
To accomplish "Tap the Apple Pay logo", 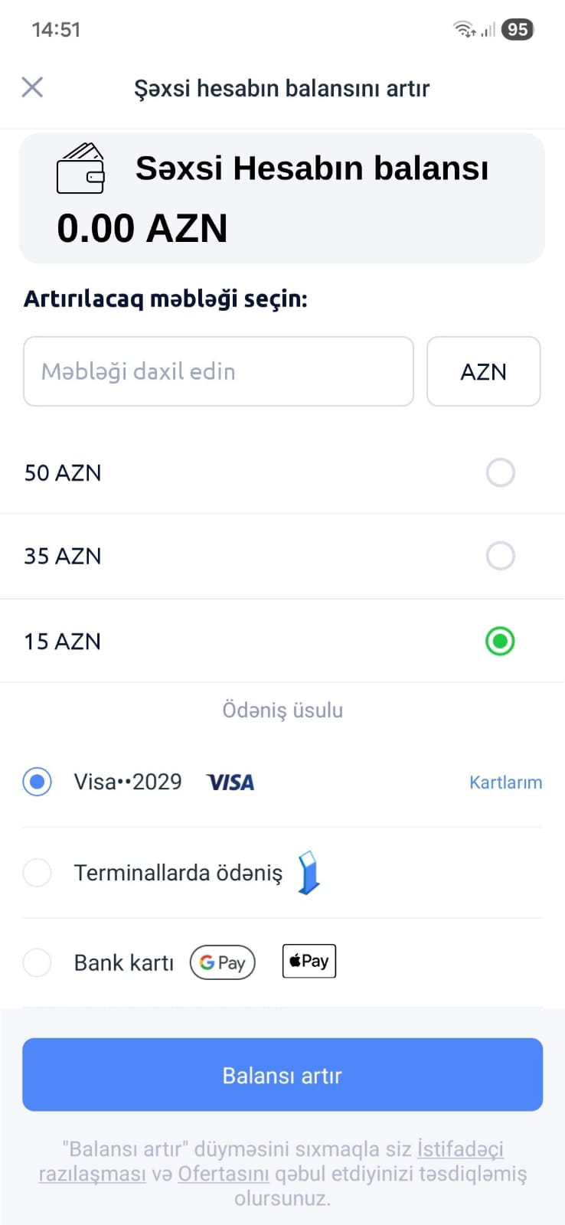I will [309, 961].
